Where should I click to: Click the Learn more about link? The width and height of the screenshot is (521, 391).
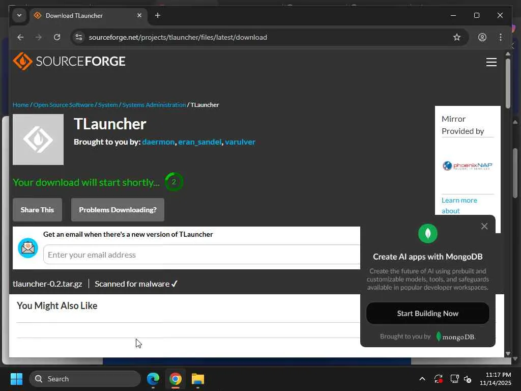click(459, 206)
